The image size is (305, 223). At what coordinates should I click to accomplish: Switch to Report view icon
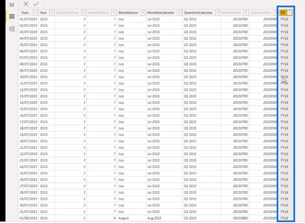12,4
